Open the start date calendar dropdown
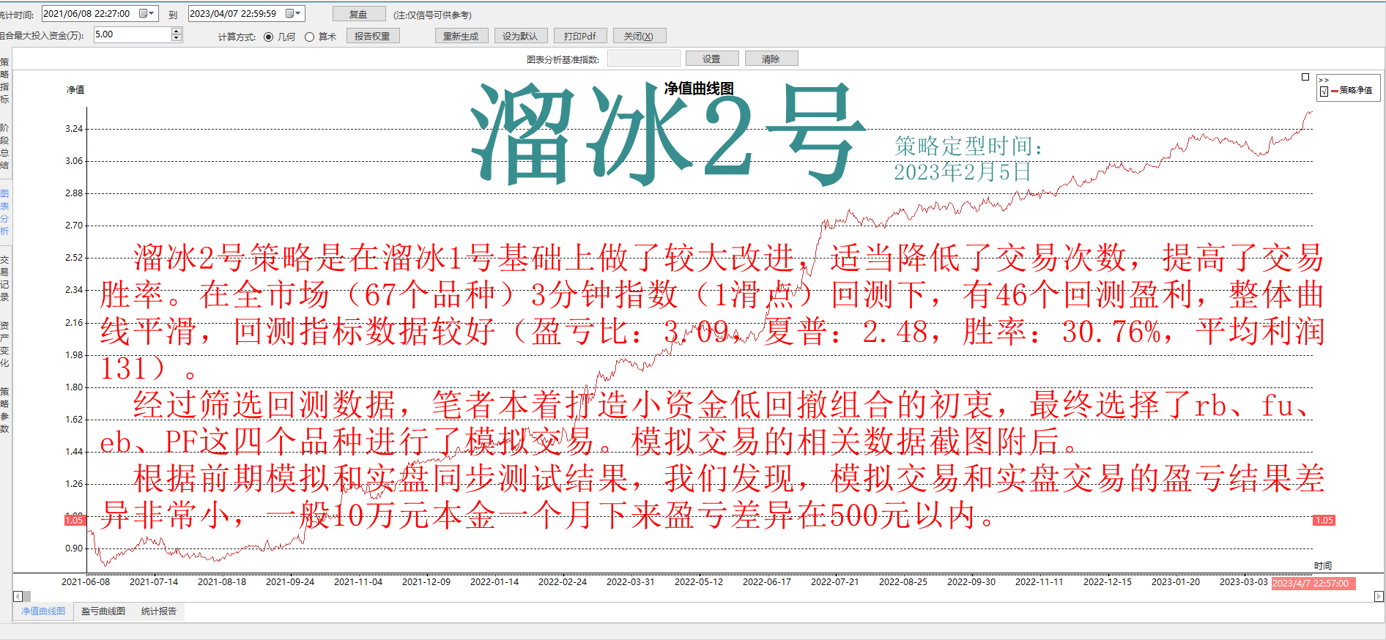Viewport: 1386px width, 640px height. point(147,13)
